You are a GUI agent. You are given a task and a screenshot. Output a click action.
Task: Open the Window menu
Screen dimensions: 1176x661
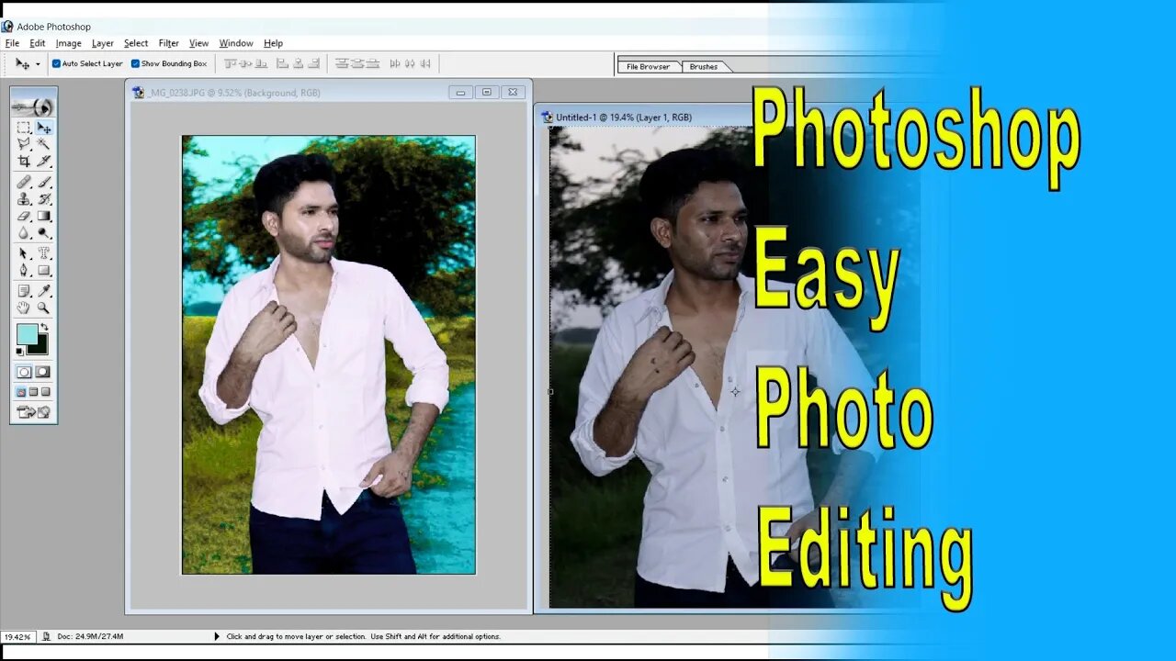236,43
